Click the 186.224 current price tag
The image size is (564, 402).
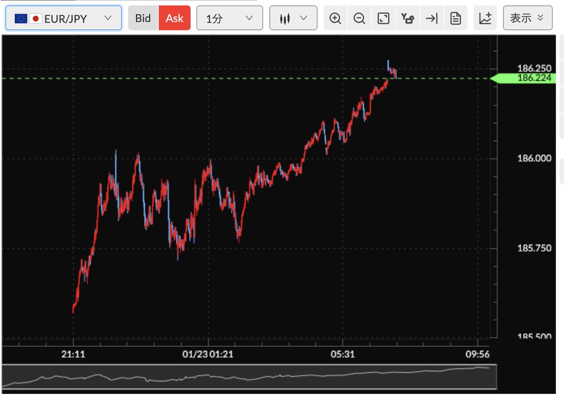[523, 78]
